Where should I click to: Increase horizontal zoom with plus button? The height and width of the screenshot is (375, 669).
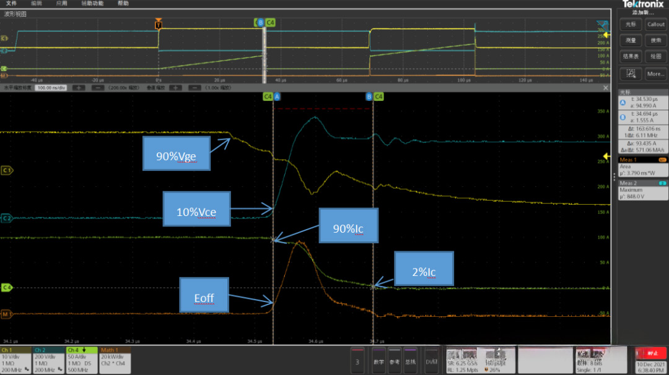coord(79,88)
